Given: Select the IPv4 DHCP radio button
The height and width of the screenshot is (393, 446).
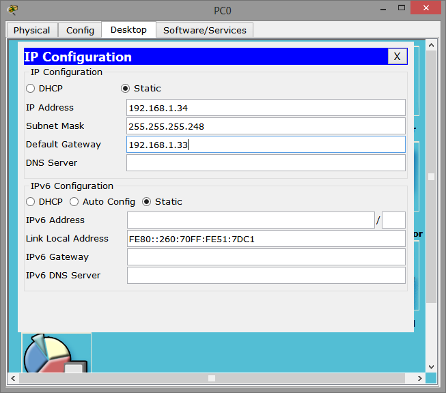Looking at the screenshot, I should pos(31,89).
